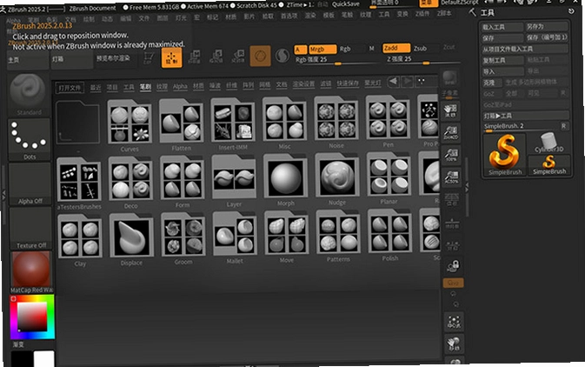
Task: Adjust the Z 强度 25 slider
Action: point(422,60)
